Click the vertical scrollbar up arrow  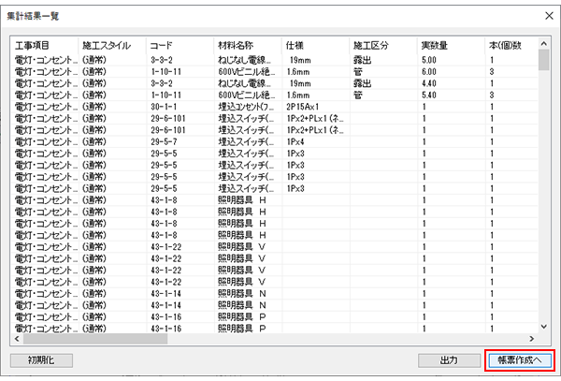pos(543,43)
